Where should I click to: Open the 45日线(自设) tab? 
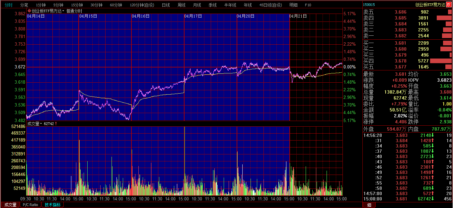270,5
